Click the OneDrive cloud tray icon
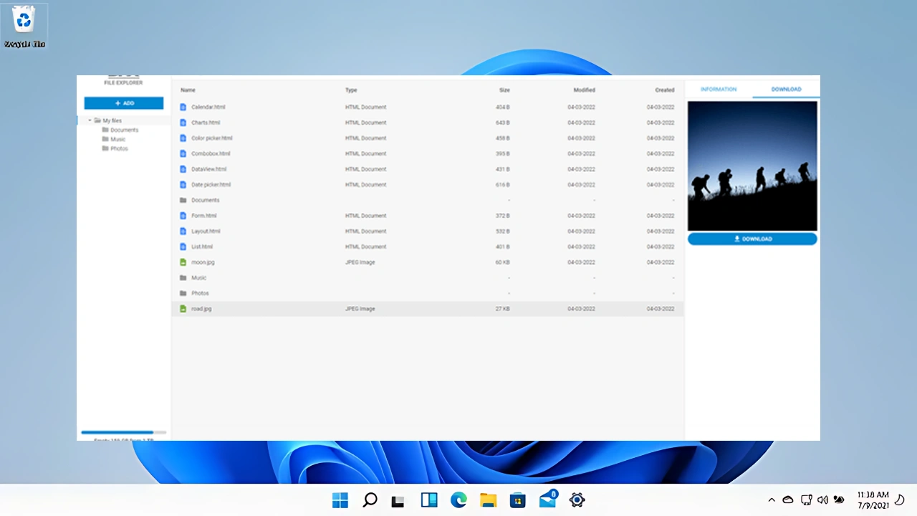The height and width of the screenshot is (516, 917). 788,500
